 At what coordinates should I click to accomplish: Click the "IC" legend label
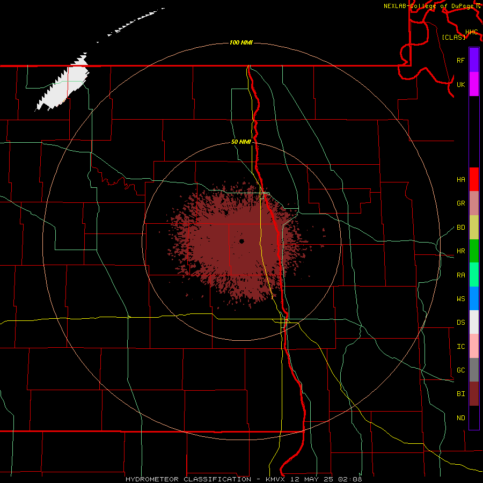(460, 347)
